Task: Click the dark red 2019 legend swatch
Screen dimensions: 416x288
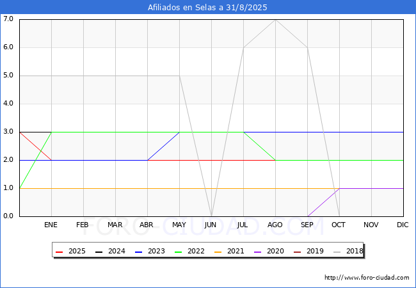Action: point(297,252)
